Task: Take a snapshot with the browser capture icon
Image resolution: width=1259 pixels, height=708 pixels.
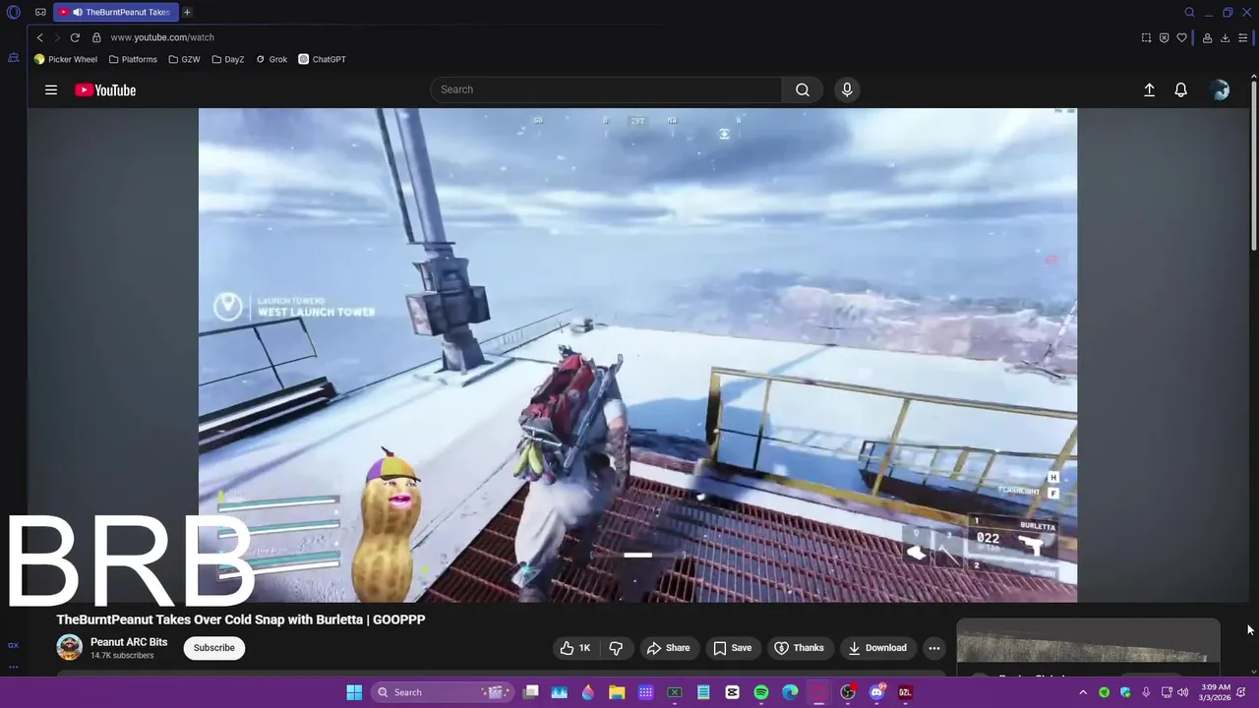Action: tap(1146, 37)
